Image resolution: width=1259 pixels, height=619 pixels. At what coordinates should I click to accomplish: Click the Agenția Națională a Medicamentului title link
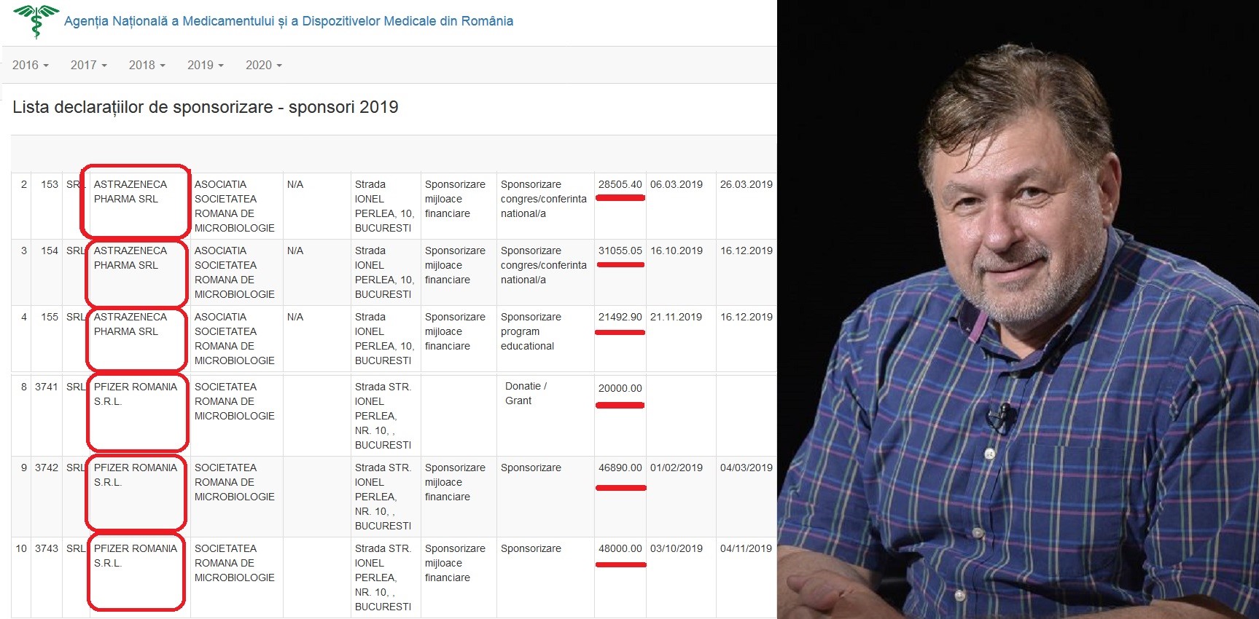[288, 21]
